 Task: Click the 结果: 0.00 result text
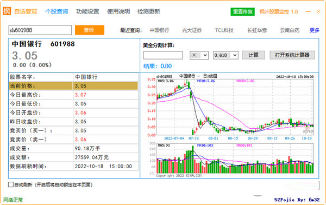[158, 66]
